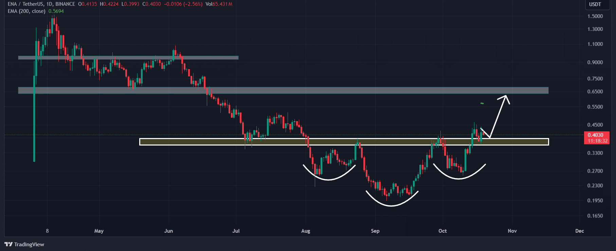Click the Dec label on time axis
This screenshot has width=616, height=251.
click(x=580, y=231)
